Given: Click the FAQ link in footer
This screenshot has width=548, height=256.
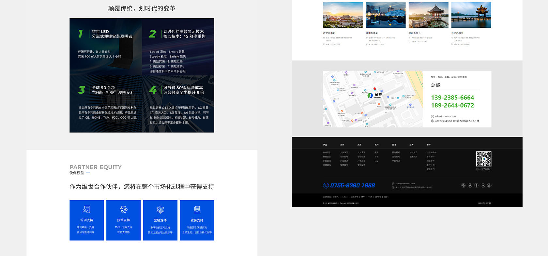Looking at the screenshot, I should coord(376,161).
